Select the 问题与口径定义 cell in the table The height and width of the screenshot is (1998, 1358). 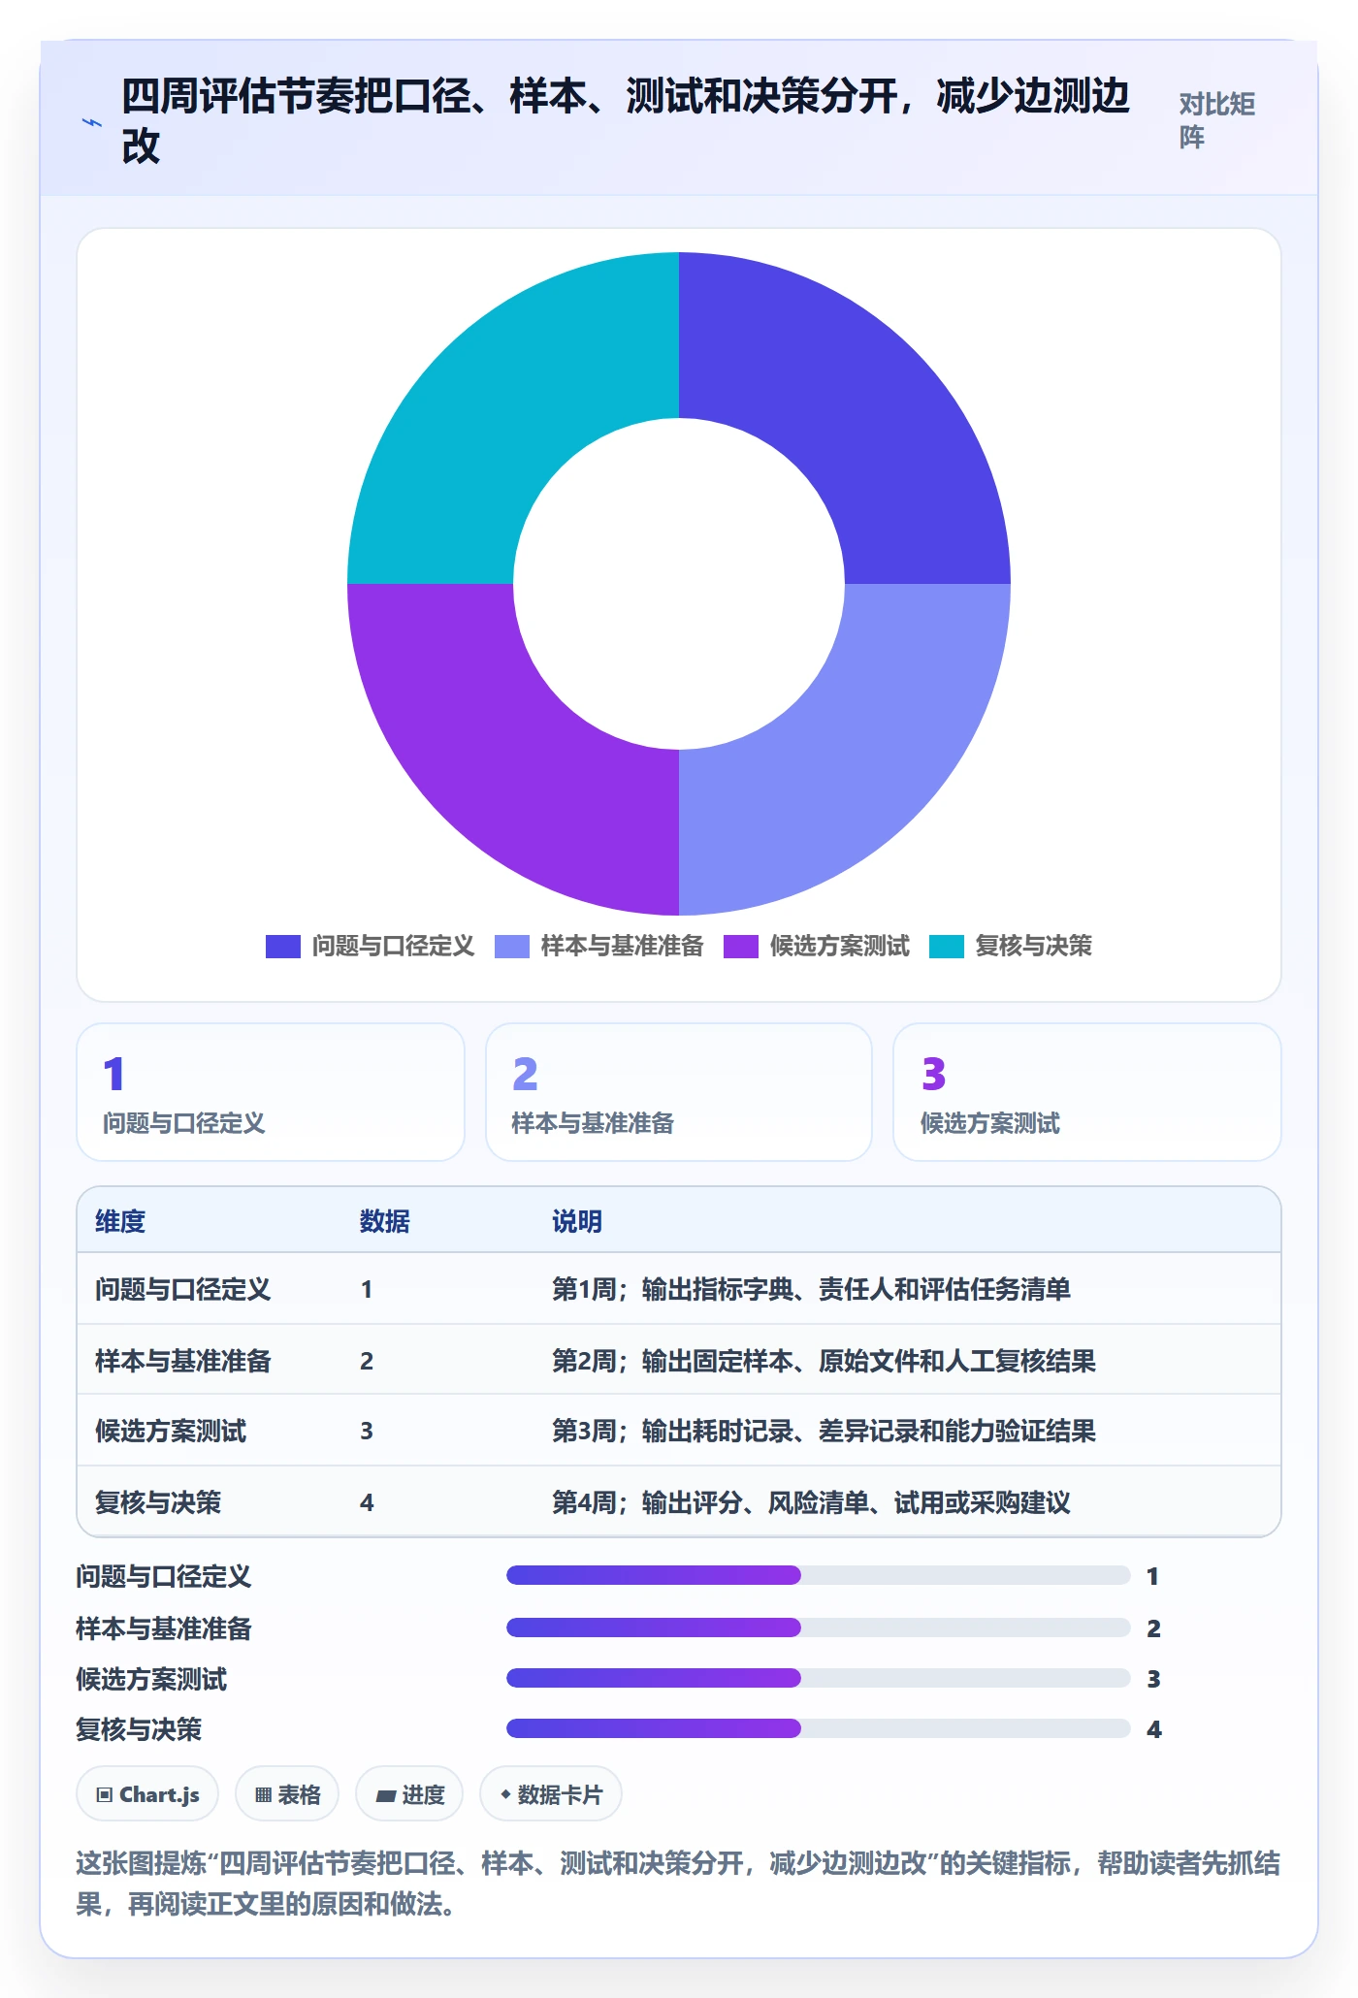(x=183, y=1289)
